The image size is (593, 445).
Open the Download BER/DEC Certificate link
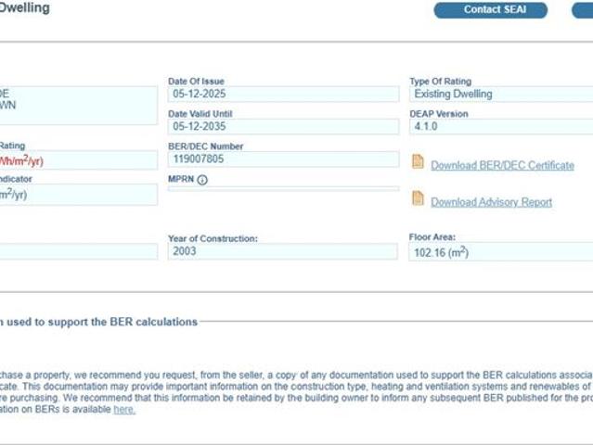point(502,165)
